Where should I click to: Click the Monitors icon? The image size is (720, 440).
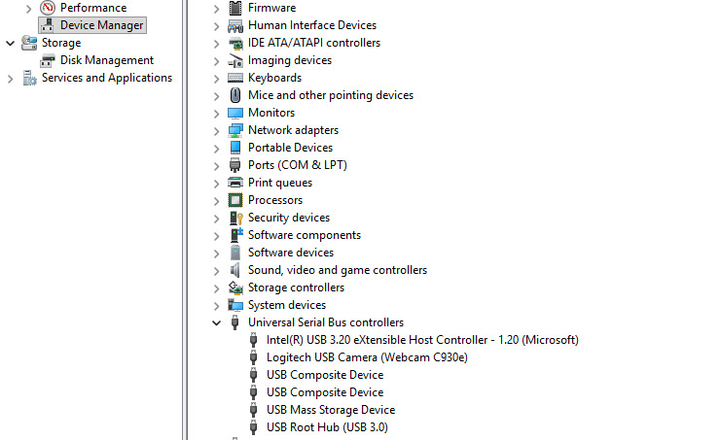pos(235,113)
